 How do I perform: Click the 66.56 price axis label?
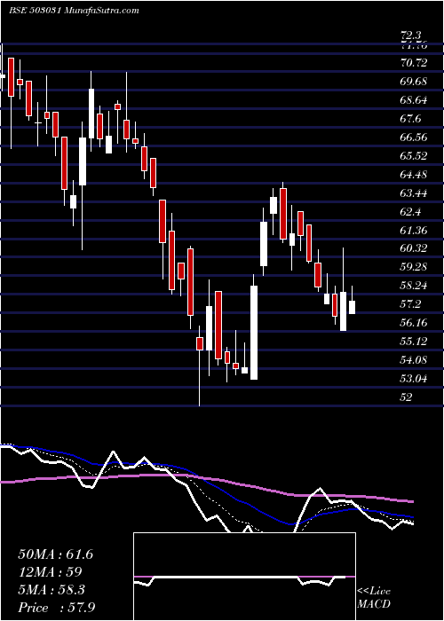click(415, 138)
